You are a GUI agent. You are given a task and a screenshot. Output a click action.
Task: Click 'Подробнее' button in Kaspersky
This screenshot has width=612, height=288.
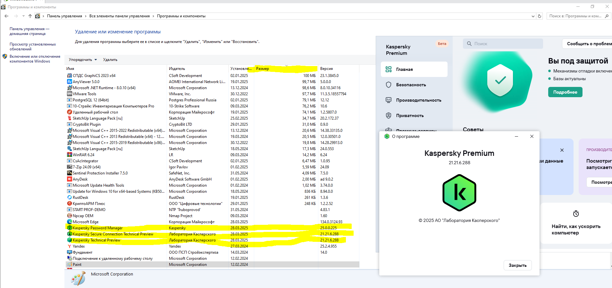click(x=565, y=92)
